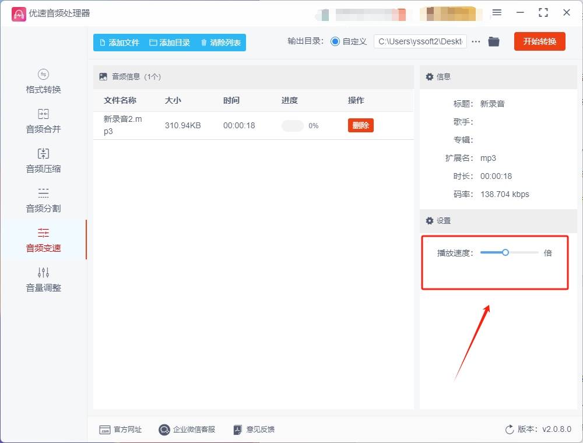Open the hamburger menu in title bar
The height and width of the screenshot is (443, 583).
tap(497, 13)
